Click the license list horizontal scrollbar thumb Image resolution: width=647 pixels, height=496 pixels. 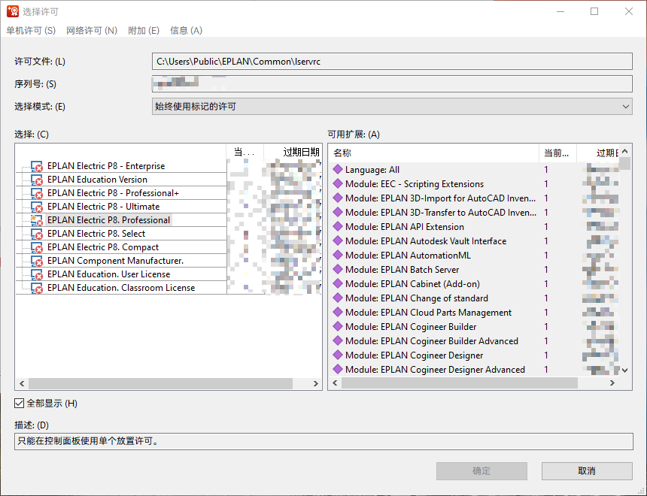[161, 383]
